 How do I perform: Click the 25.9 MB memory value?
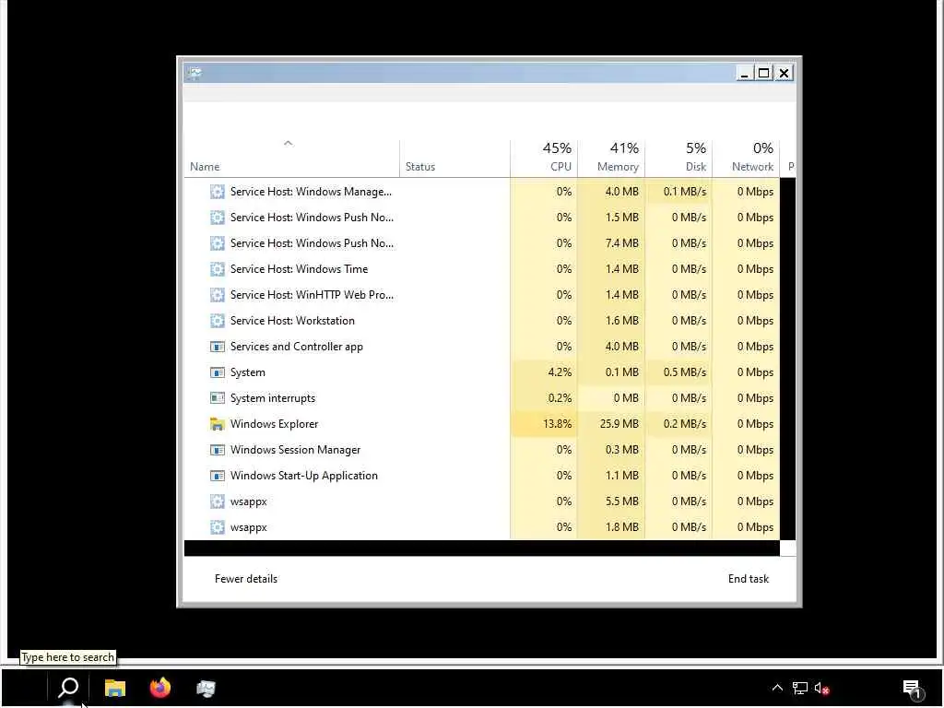tap(619, 424)
